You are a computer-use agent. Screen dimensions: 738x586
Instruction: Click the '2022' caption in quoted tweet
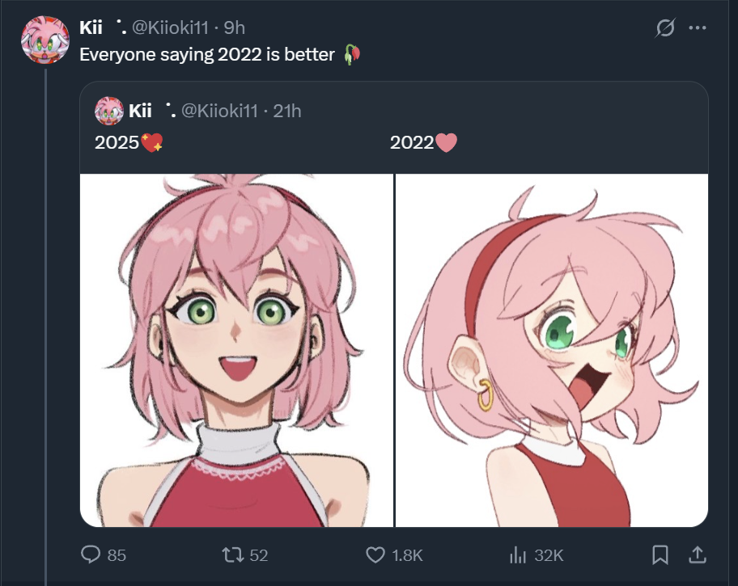412,143
